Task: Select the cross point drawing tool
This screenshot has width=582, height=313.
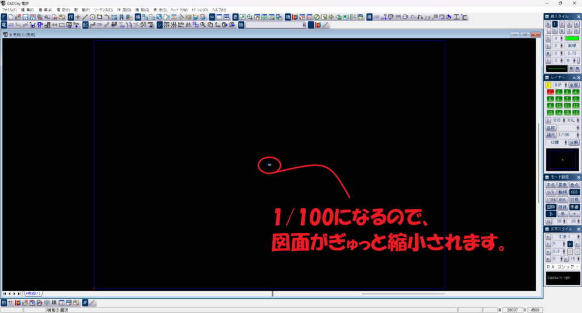Action: pyautogui.click(x=78, y=17)
